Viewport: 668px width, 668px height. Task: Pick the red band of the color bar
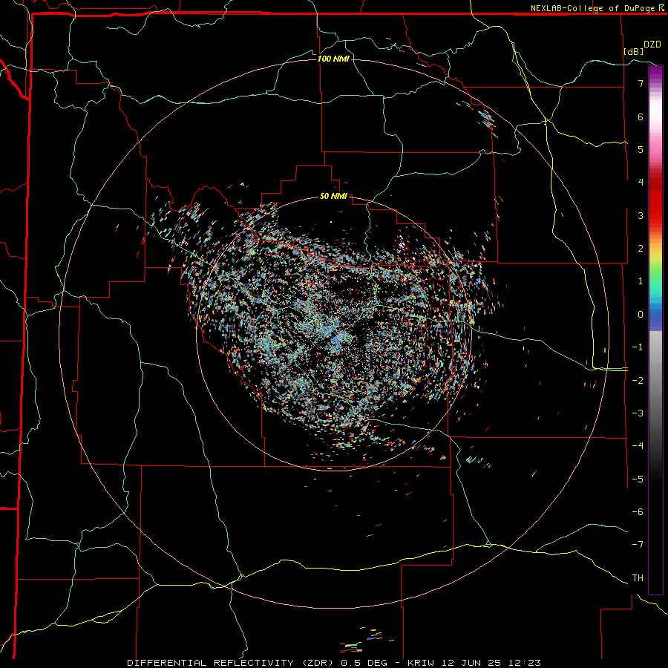click(x=655, y=200)
